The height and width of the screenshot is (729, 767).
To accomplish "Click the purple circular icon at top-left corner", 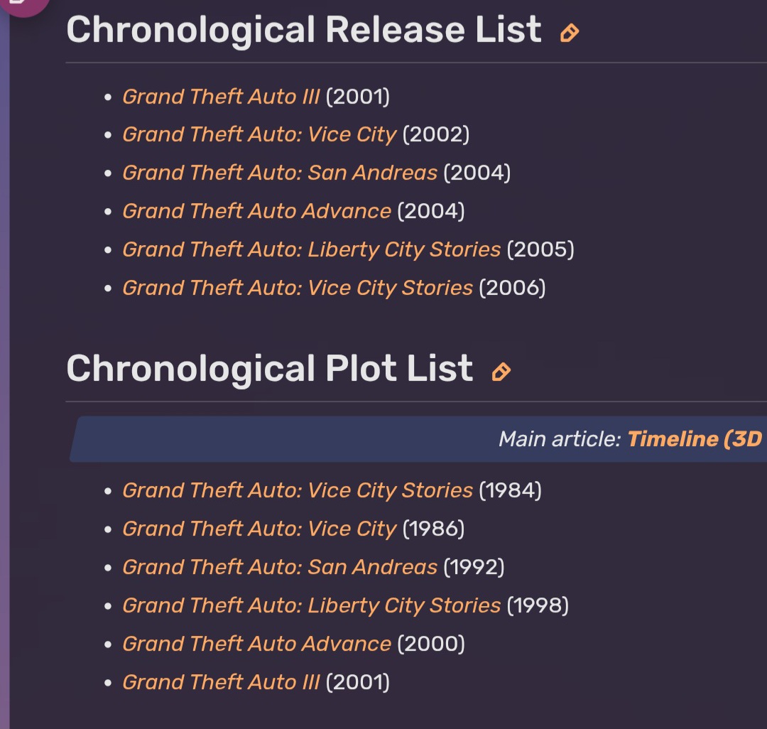I will 23,4.
